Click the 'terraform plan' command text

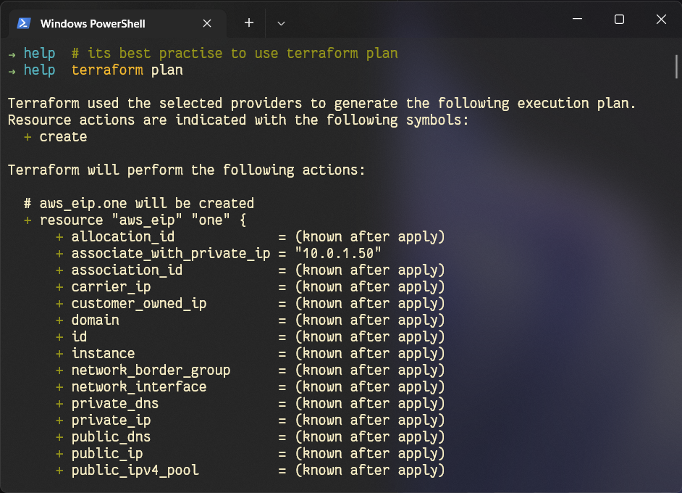pyautogui.click(x=127, y=70)
